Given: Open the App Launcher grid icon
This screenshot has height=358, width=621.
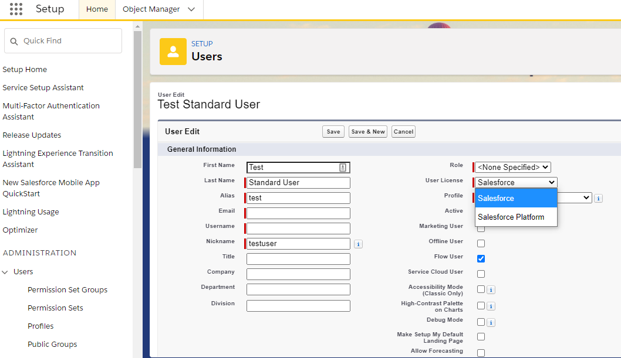Looking at the screenshot, I should tap(16, 9).
